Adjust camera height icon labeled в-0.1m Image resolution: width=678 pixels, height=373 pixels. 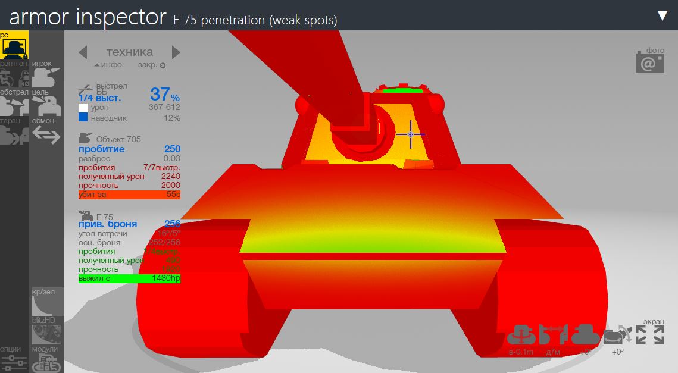(x=521, y=335)
